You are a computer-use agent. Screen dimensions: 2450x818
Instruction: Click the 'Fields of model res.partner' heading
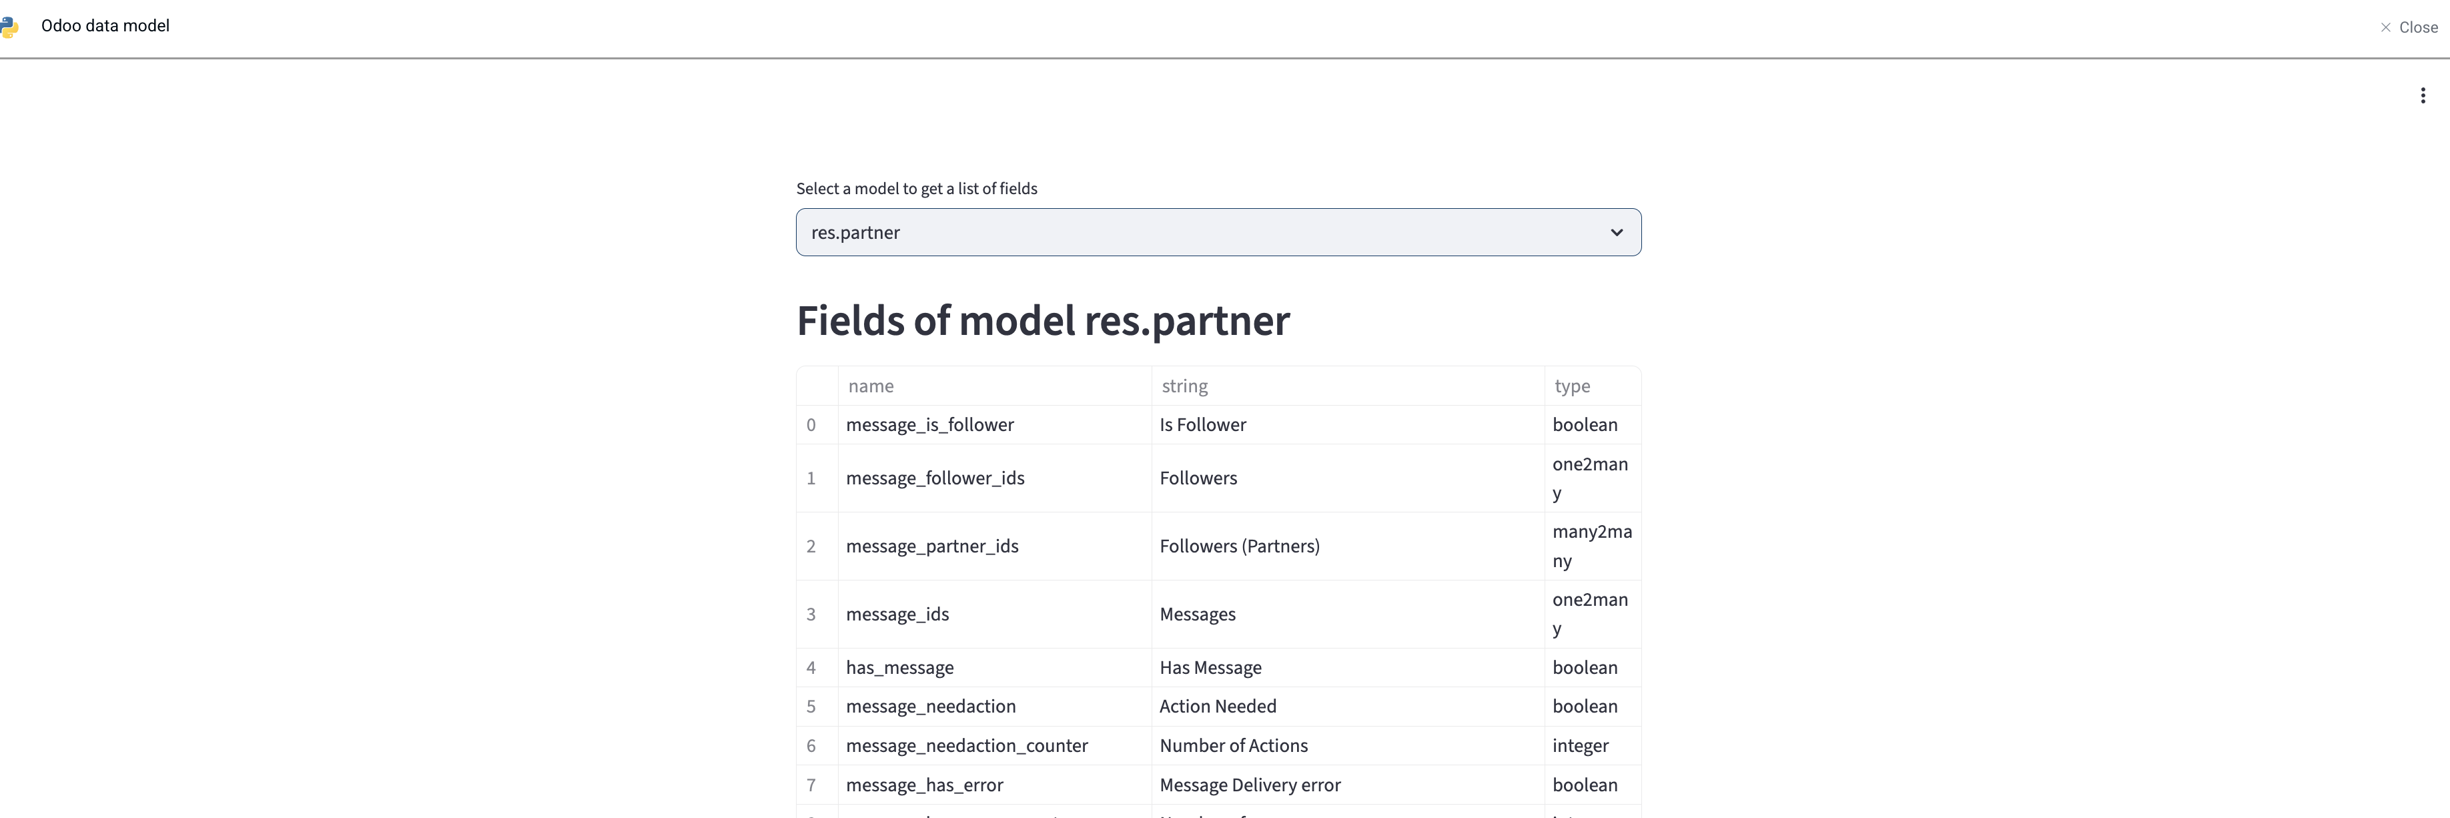pyautogui.click(x=1044, y=320)
